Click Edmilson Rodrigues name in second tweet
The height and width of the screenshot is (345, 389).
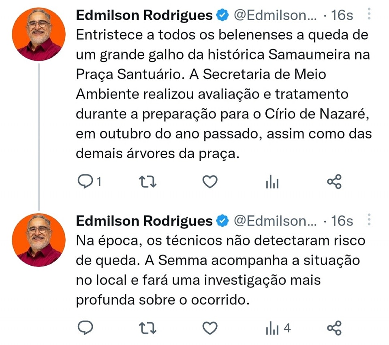pyautogui.click(x=144, y=221)
